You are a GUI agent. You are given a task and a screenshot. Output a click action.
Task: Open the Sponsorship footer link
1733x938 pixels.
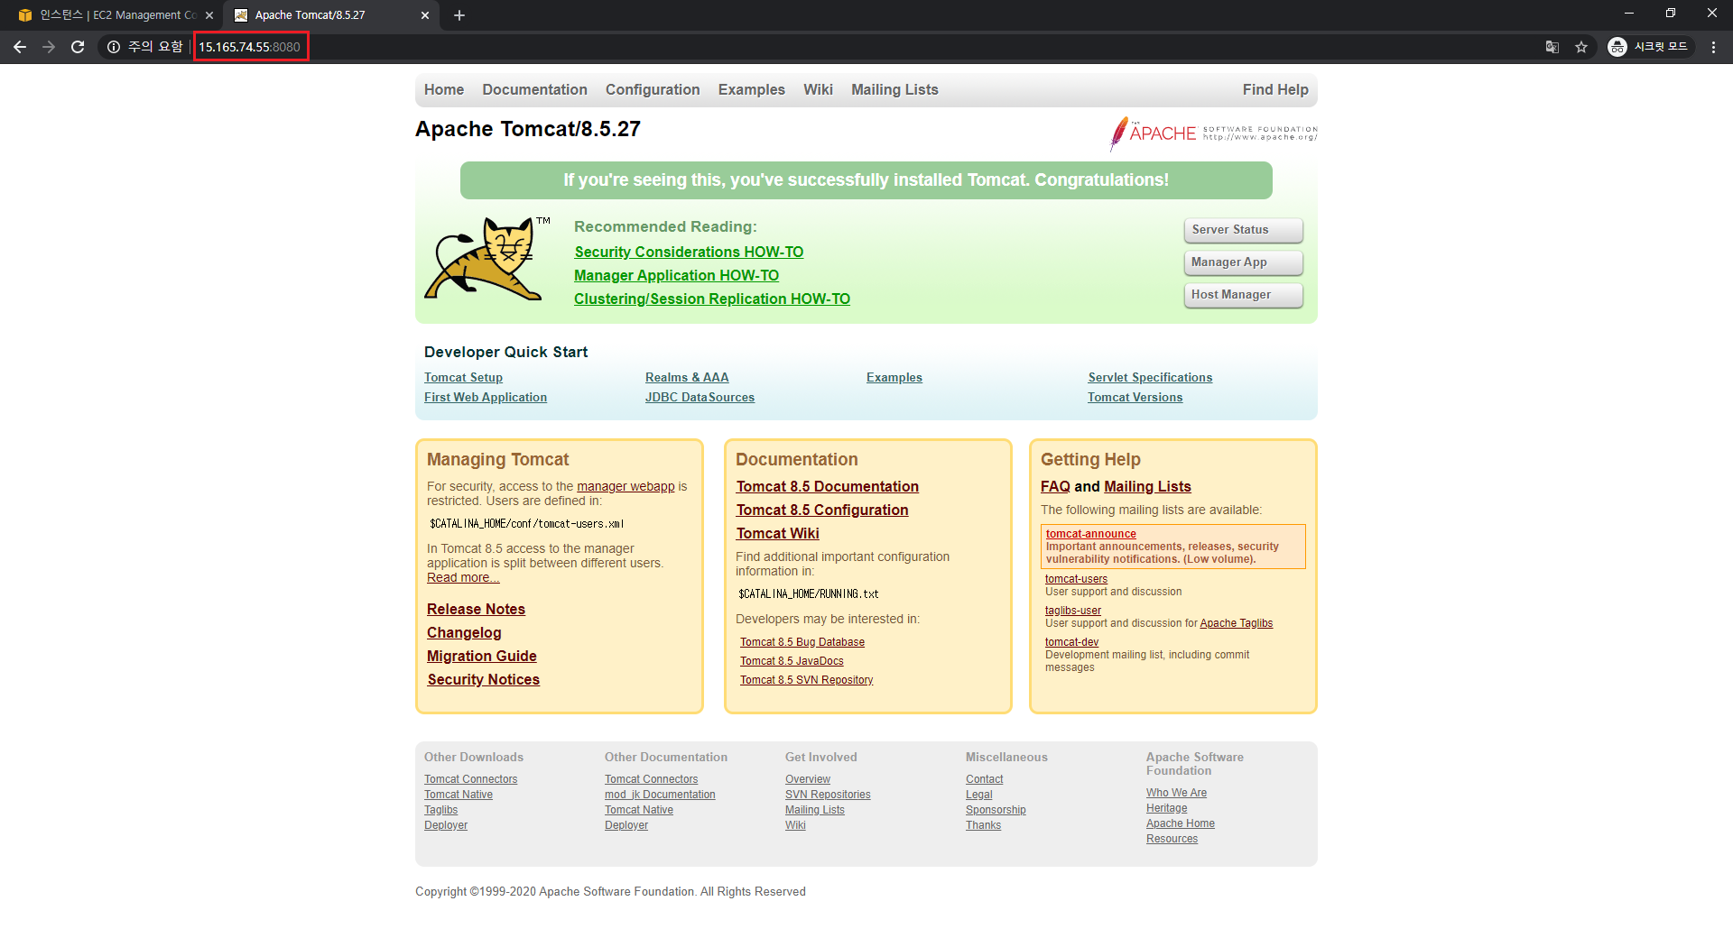996,810
